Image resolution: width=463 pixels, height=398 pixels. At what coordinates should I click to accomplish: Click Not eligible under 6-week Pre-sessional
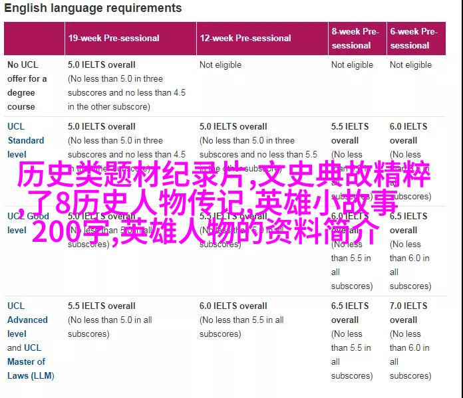(410, 64)
